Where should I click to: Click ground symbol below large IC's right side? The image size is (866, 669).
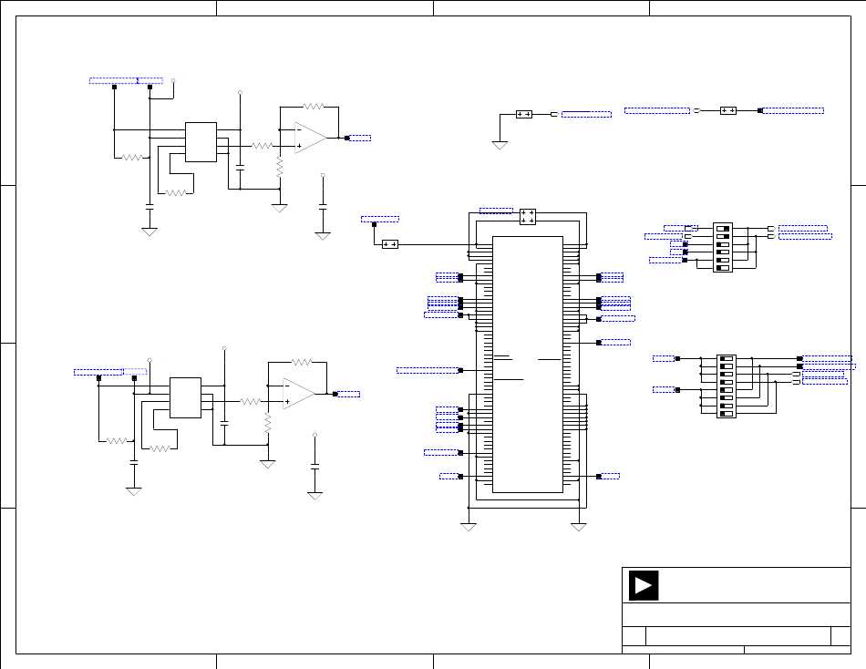coord(577,526)
